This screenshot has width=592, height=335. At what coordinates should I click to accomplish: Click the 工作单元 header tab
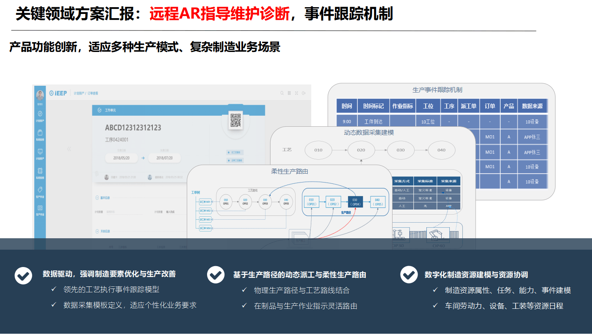click(x=110, y=110)
